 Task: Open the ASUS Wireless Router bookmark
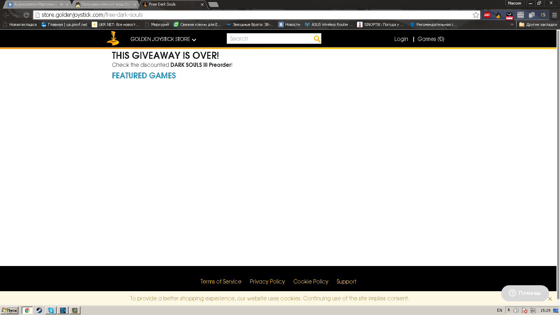point(329,24)
